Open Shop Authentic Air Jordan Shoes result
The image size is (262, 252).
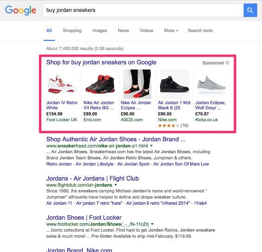point(116,139)
